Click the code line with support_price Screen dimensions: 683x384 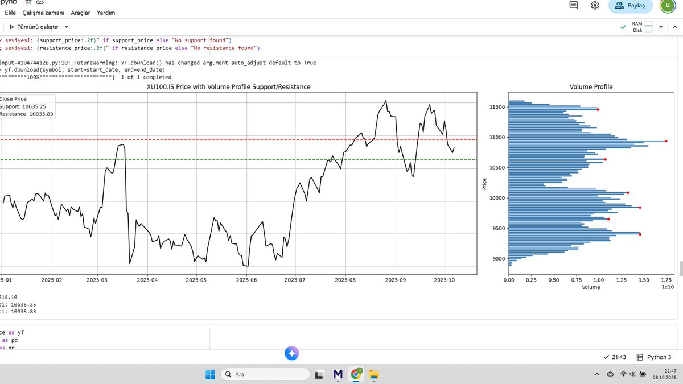(x=116, y=40)
